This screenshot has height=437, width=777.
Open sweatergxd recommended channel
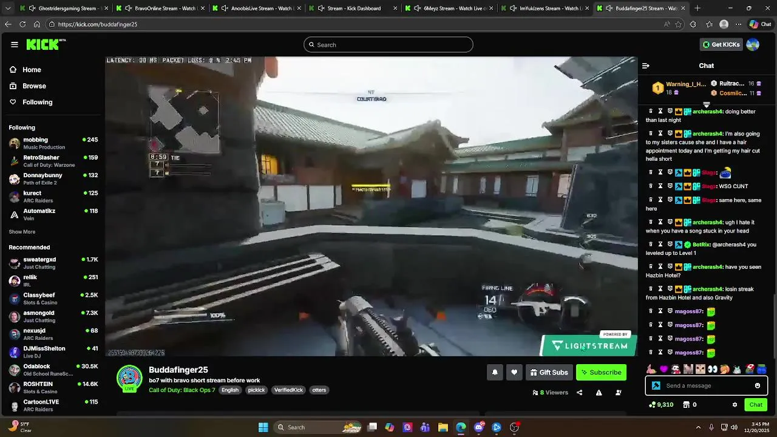tap(53, 263)
